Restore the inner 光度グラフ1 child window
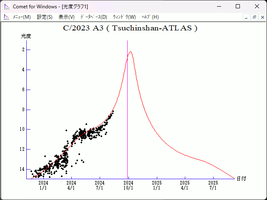Image resolution: width=267 pixels, height=200 pixels. click(254, 17)
